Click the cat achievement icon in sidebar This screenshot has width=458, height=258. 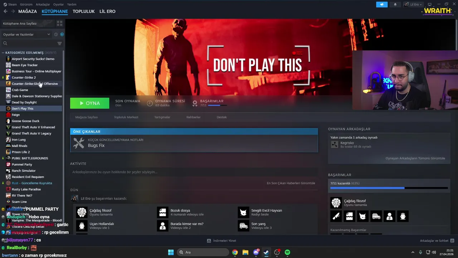click(362, 216)
